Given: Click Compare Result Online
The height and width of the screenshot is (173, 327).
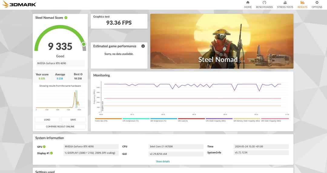Looking at the screenshot, I should [60, 126].
